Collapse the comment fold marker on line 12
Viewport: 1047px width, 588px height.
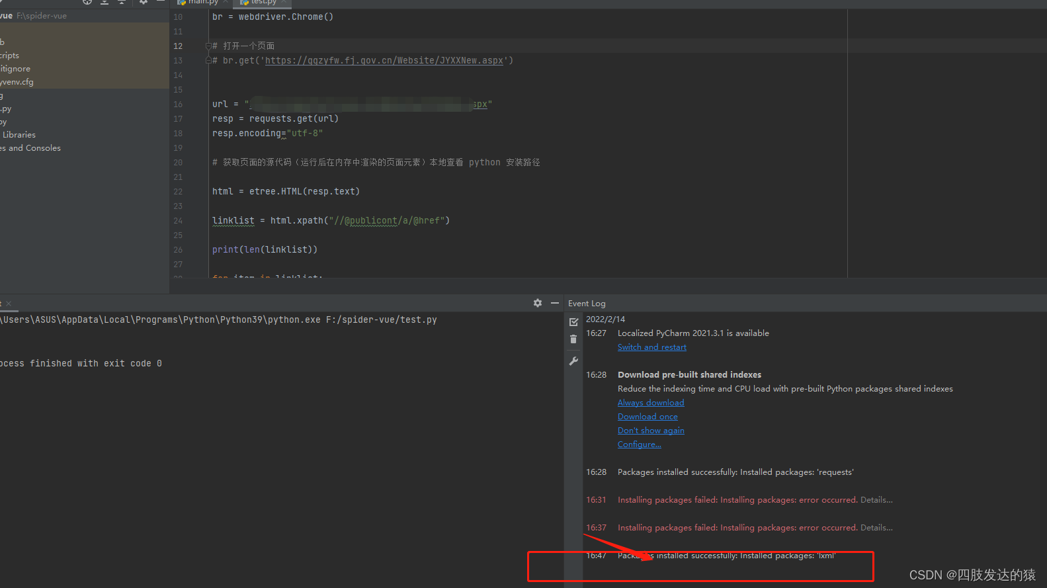tap(208, 46)
